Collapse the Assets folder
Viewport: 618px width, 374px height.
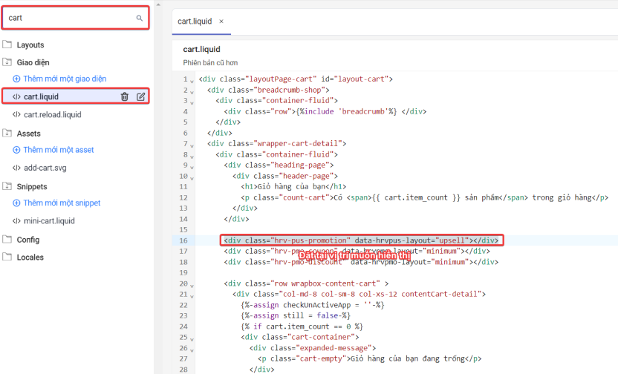pyautogui.click(x=28, y=134)
